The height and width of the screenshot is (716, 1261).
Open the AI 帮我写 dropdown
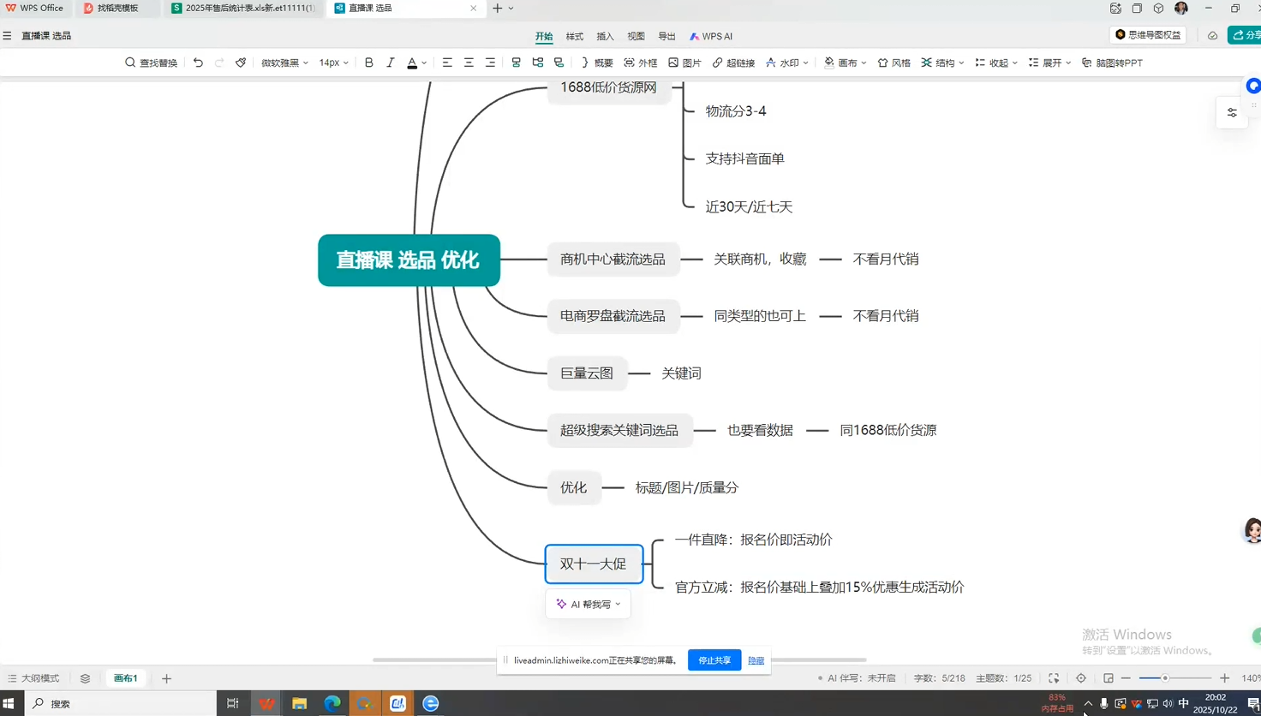point(589,604)
